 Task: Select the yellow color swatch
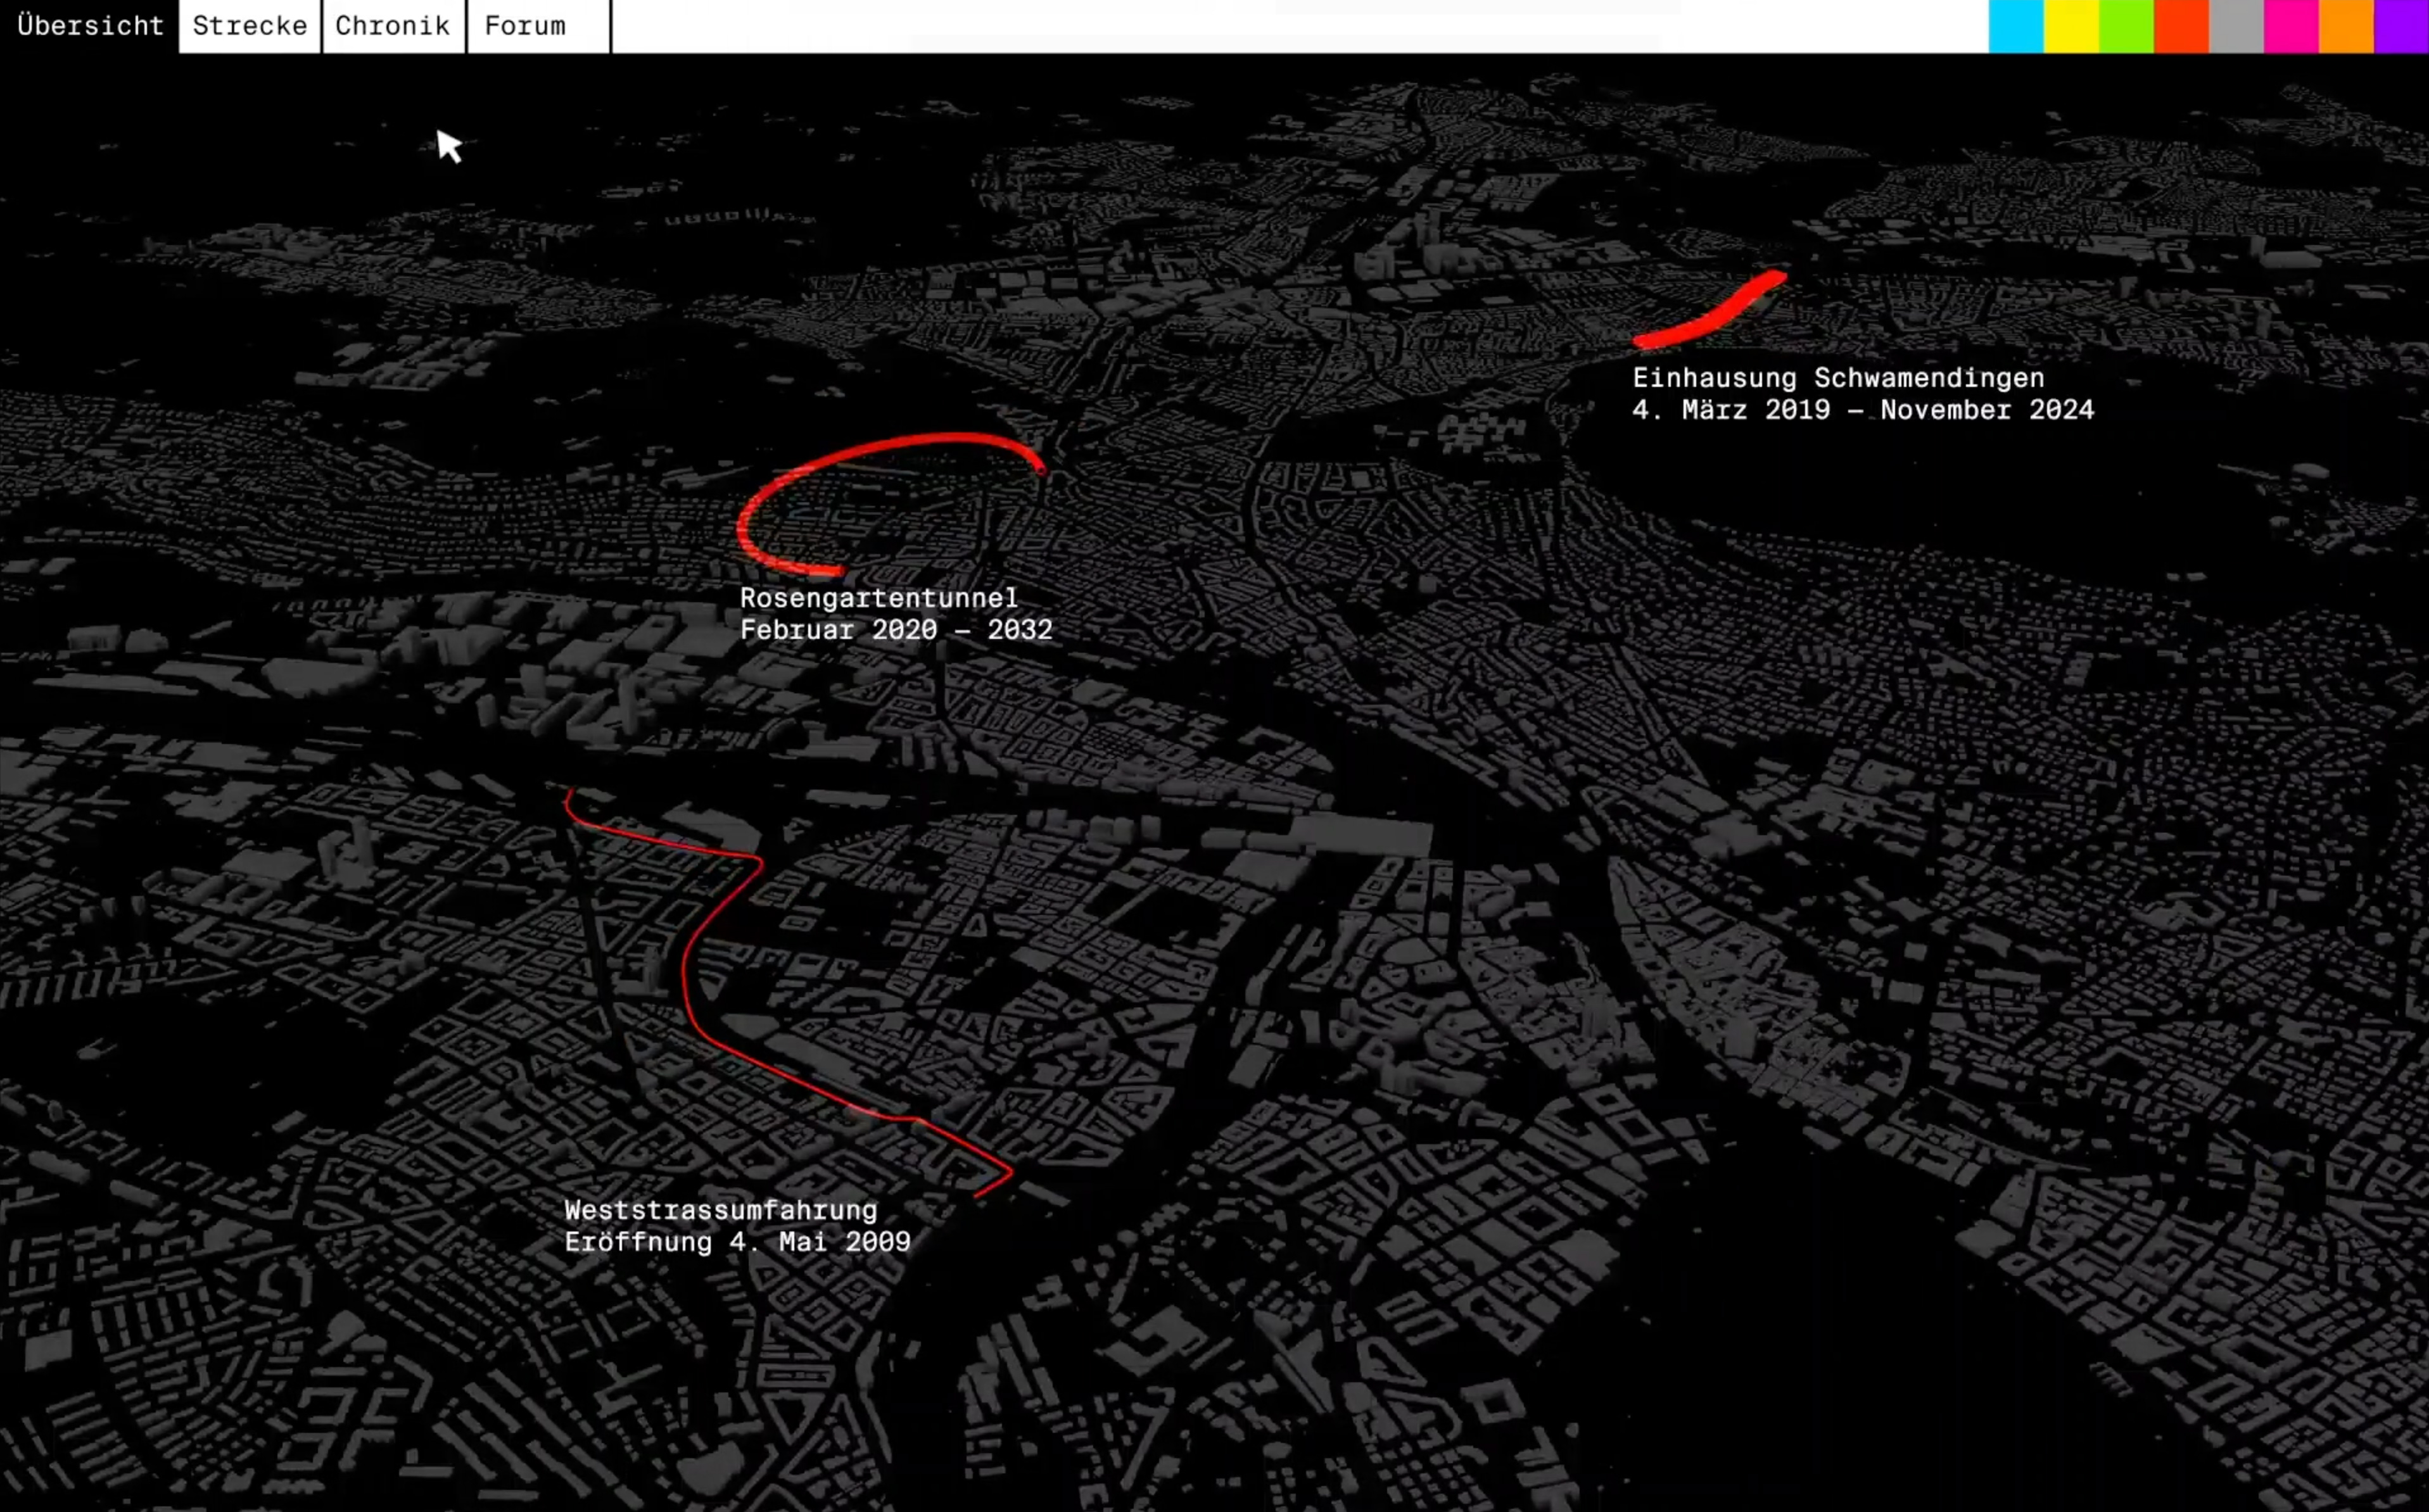2070,26
